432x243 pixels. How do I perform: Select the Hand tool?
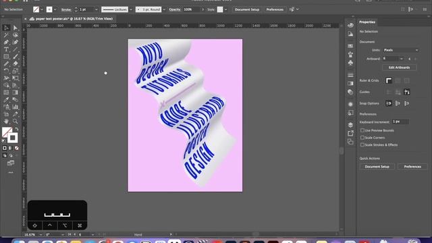[x=6, y=122]
